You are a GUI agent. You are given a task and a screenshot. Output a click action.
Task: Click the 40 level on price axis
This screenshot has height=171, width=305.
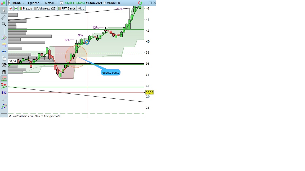tap(148, 42)
